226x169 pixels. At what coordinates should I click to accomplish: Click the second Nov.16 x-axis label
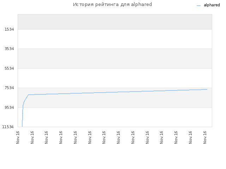(32, 137)
